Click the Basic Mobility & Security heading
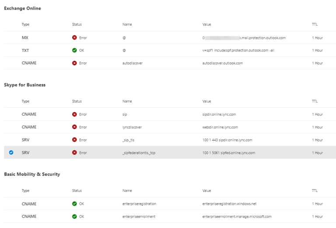The height and width of the screenshot is (228, 336). coord(32,174)
